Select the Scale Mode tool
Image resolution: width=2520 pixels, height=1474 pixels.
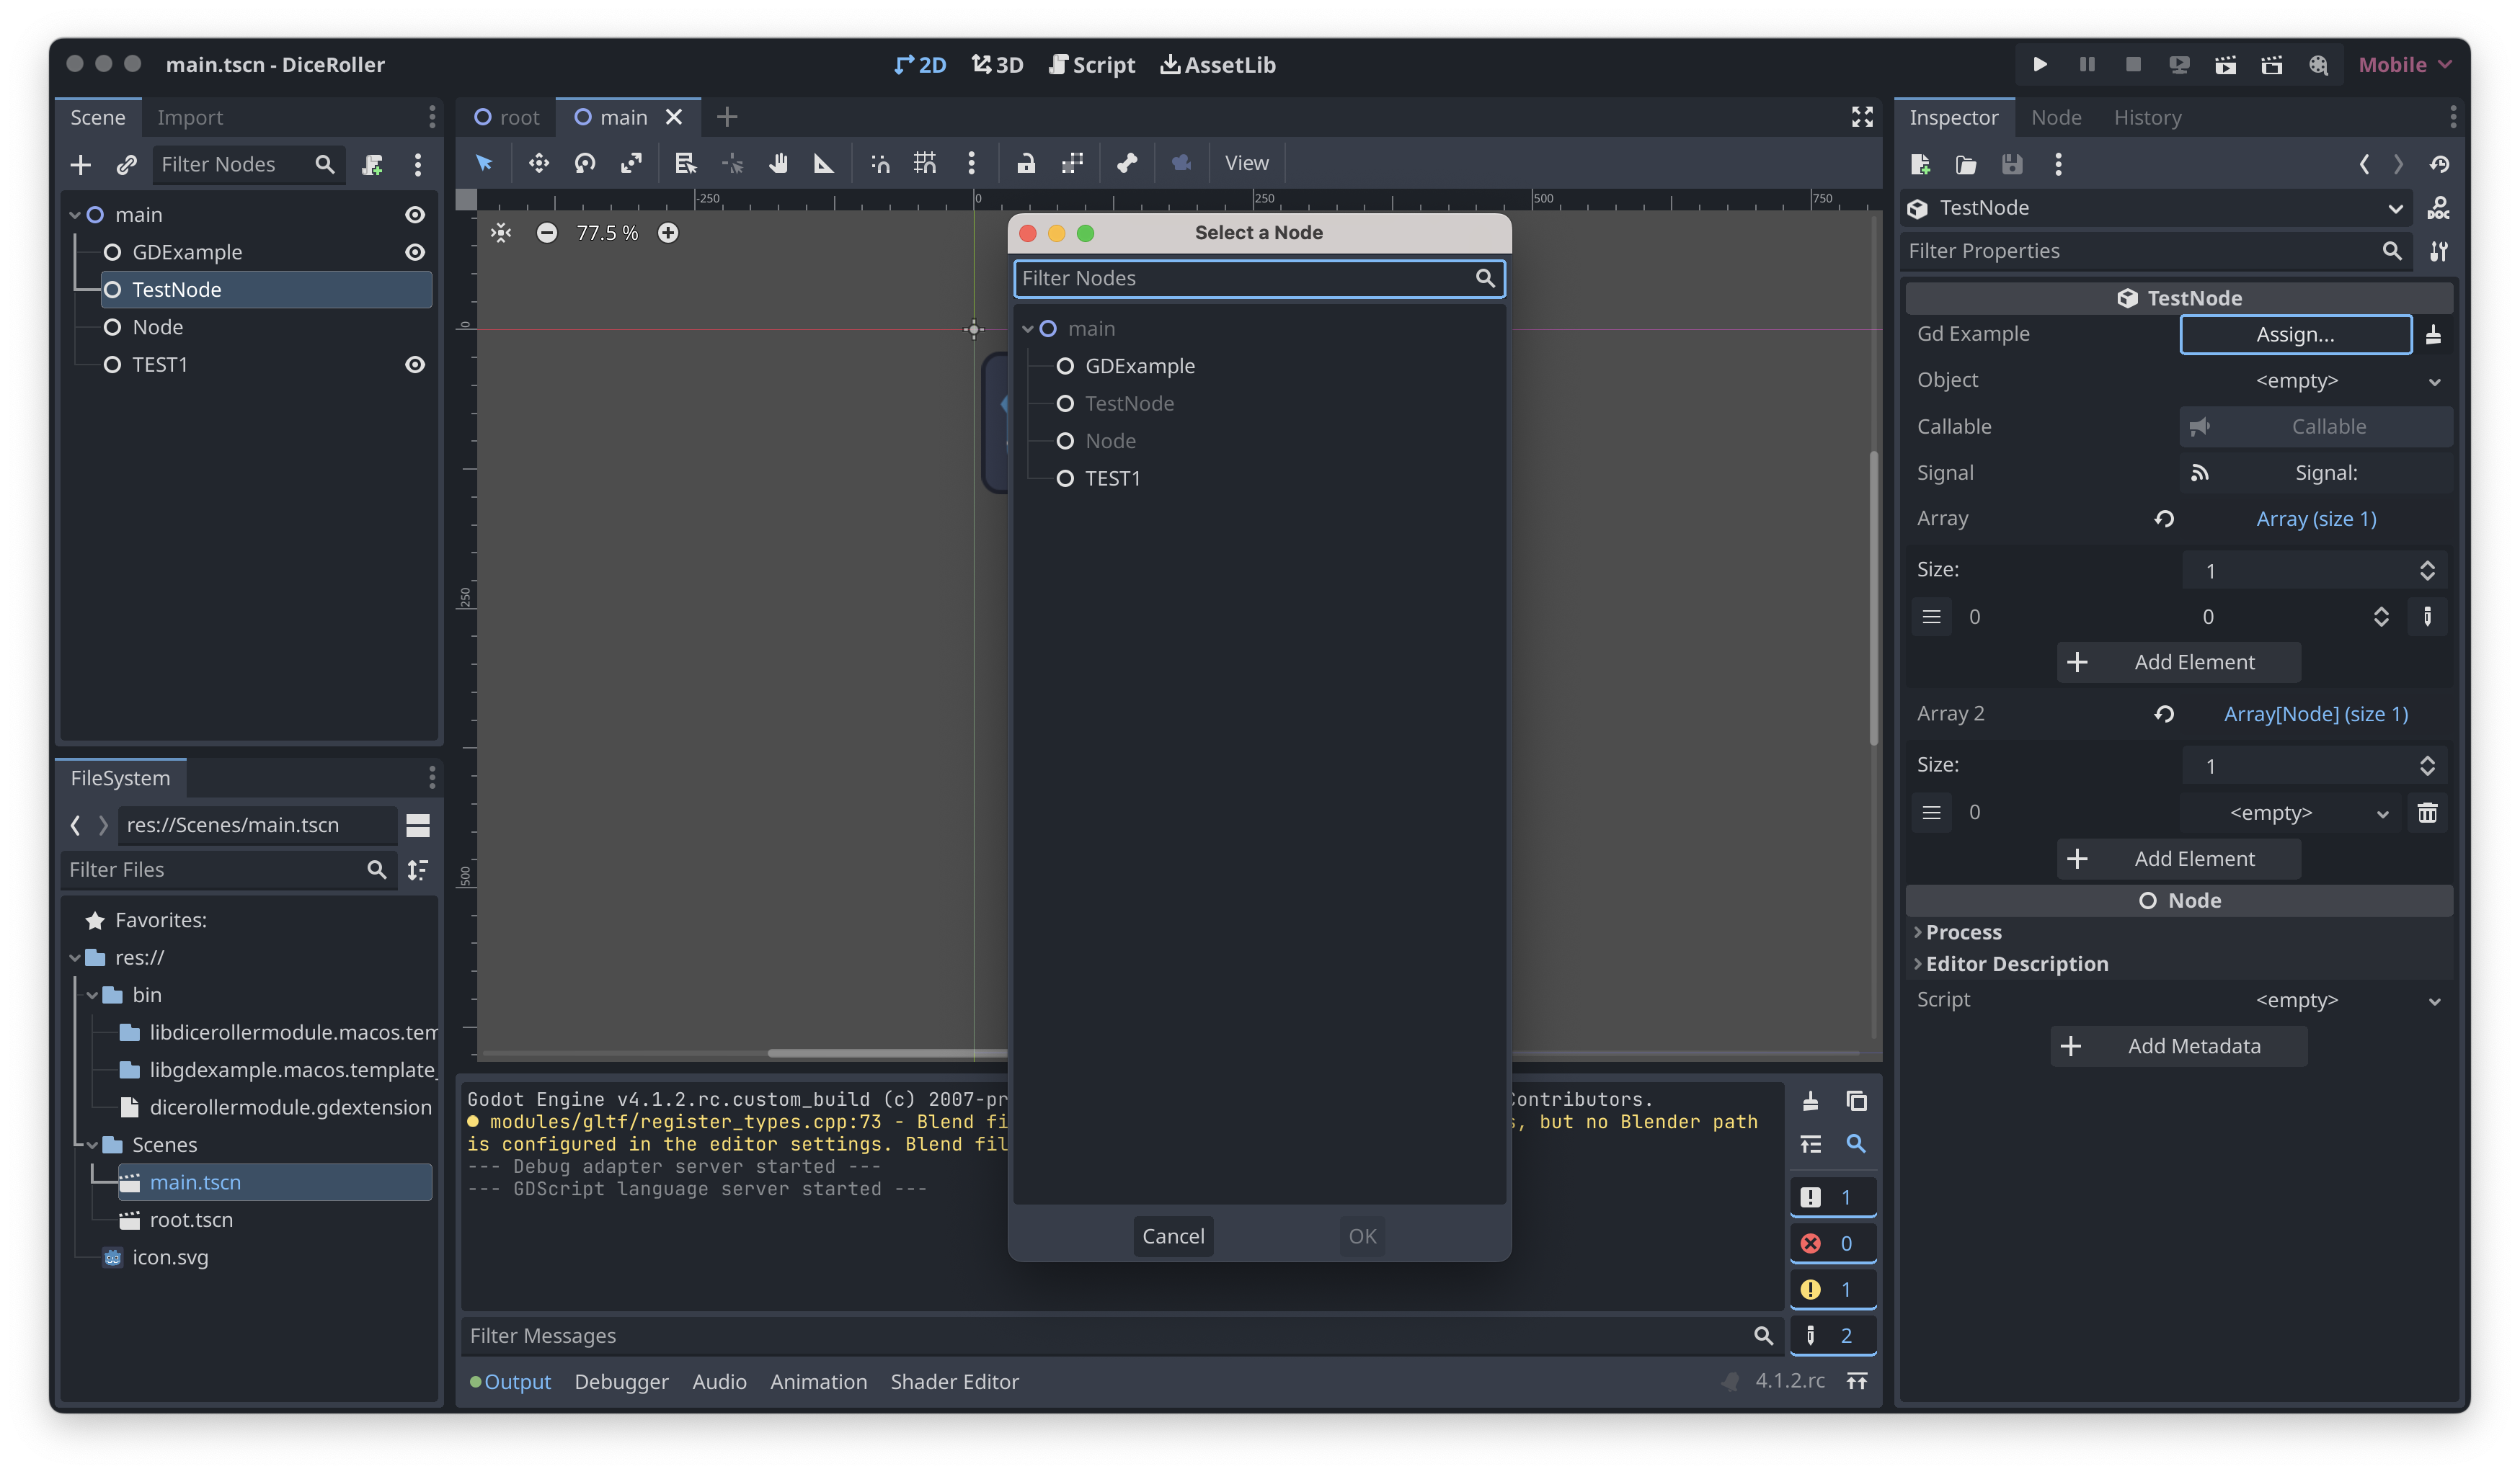pos(631,163)
